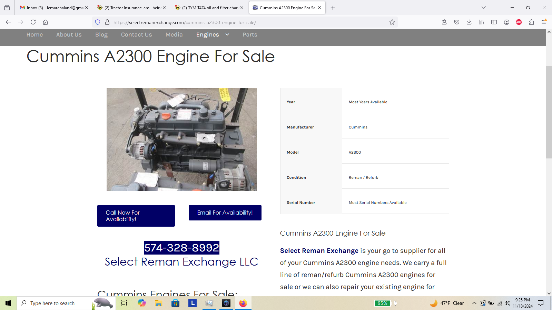
Task: Open Firefox from the Windows taskbar
Action: click(243, 303)
